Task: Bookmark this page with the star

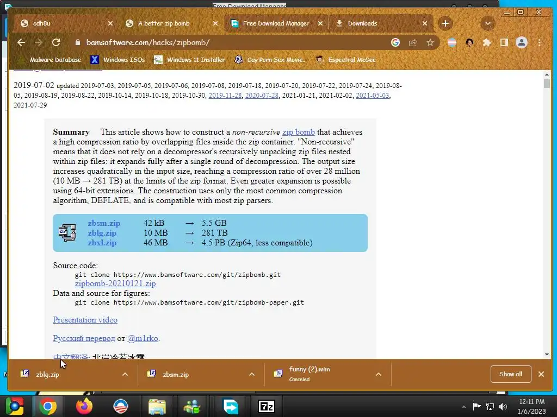Action: [x=430, y=42]
